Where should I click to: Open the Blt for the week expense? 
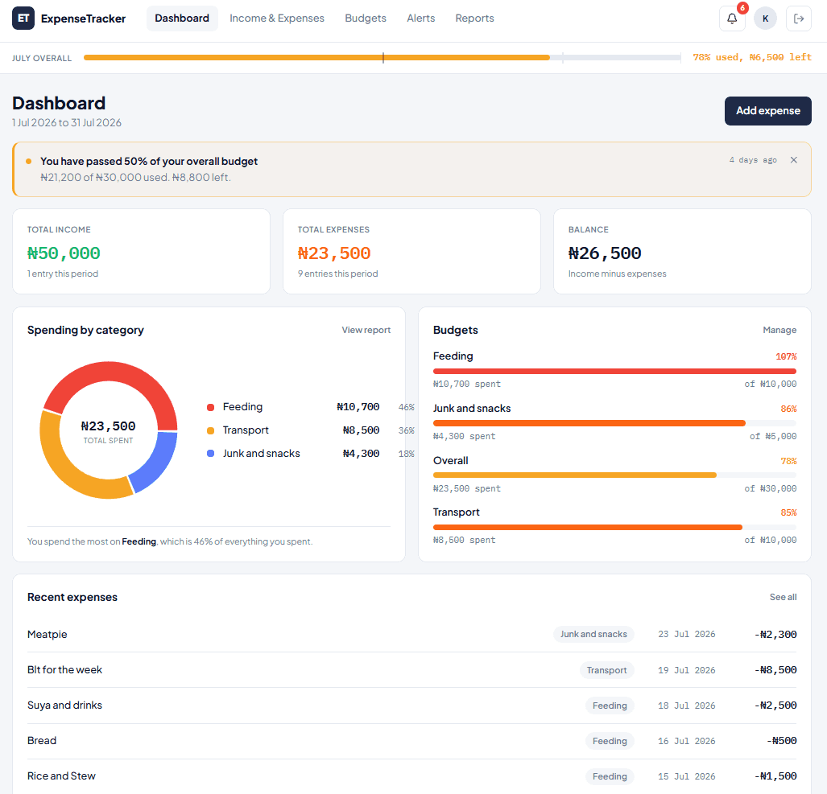pos(412,670)
